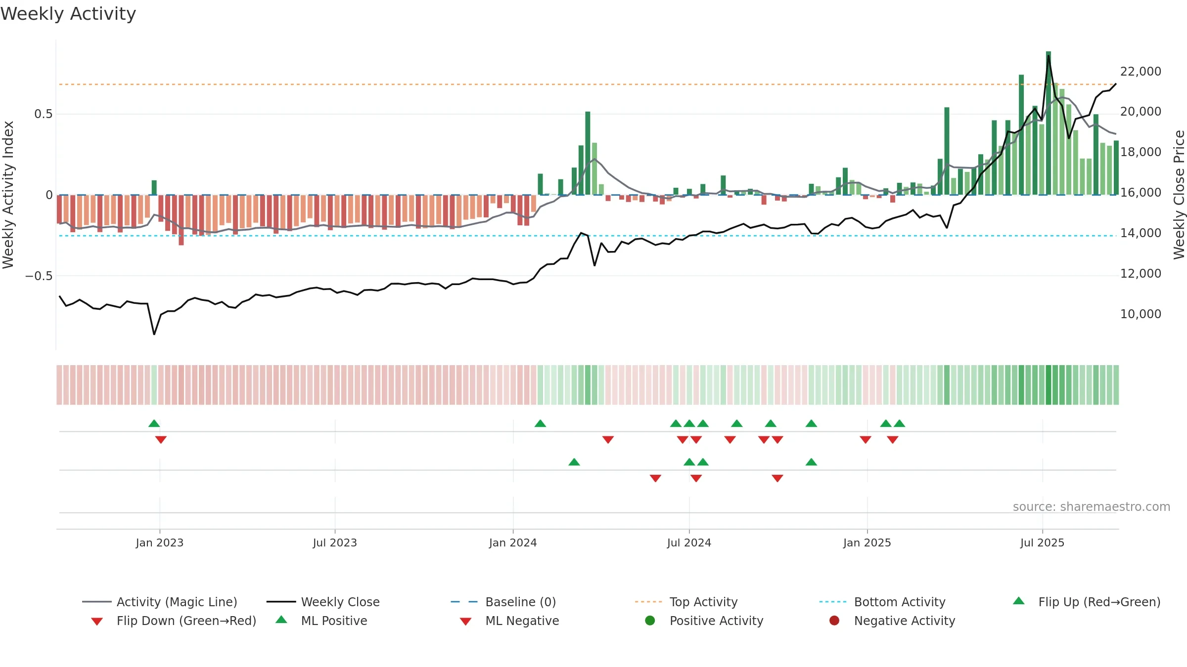Click the tallest green activity bar near Jul 2025
This screenshot has width=1187, height=667.
(1049, 123)
